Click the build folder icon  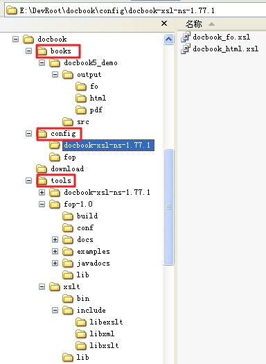click(68, 216)
